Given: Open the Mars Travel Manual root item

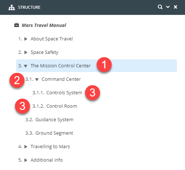Looking at the screenshot, I should pos(44,25).
